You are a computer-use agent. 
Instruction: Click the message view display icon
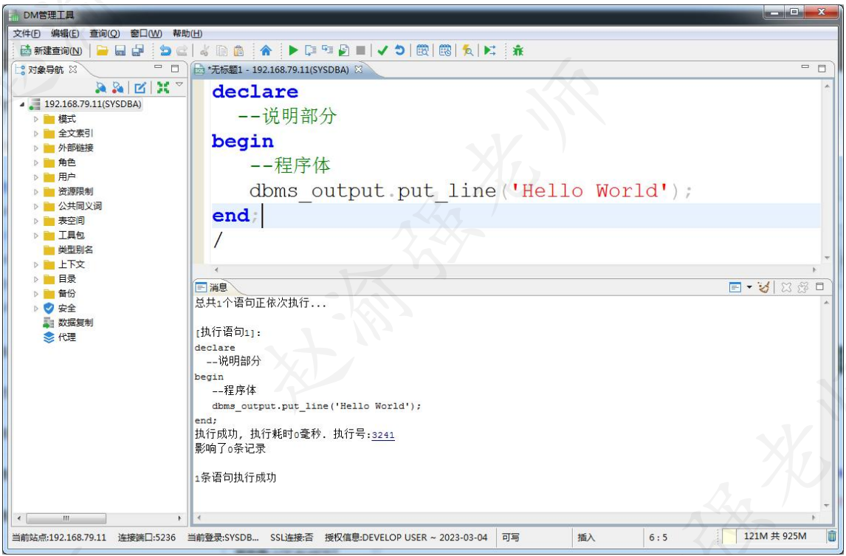[x=735, y=287]
